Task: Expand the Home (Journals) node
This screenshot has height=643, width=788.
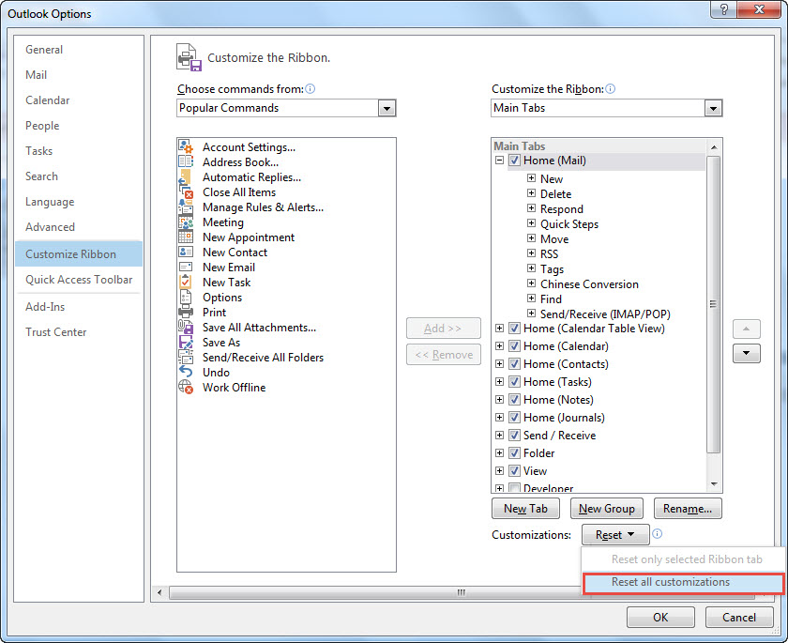Action: 499,418
